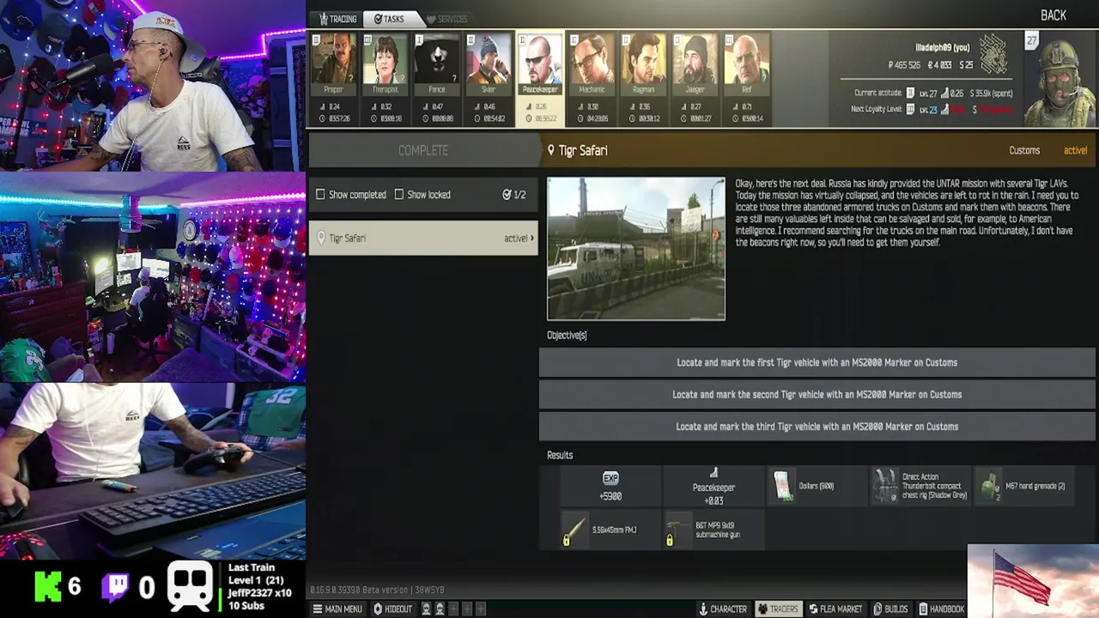
Task: Toggle the Show completed checkbox
Action: [x=320, y=195]
